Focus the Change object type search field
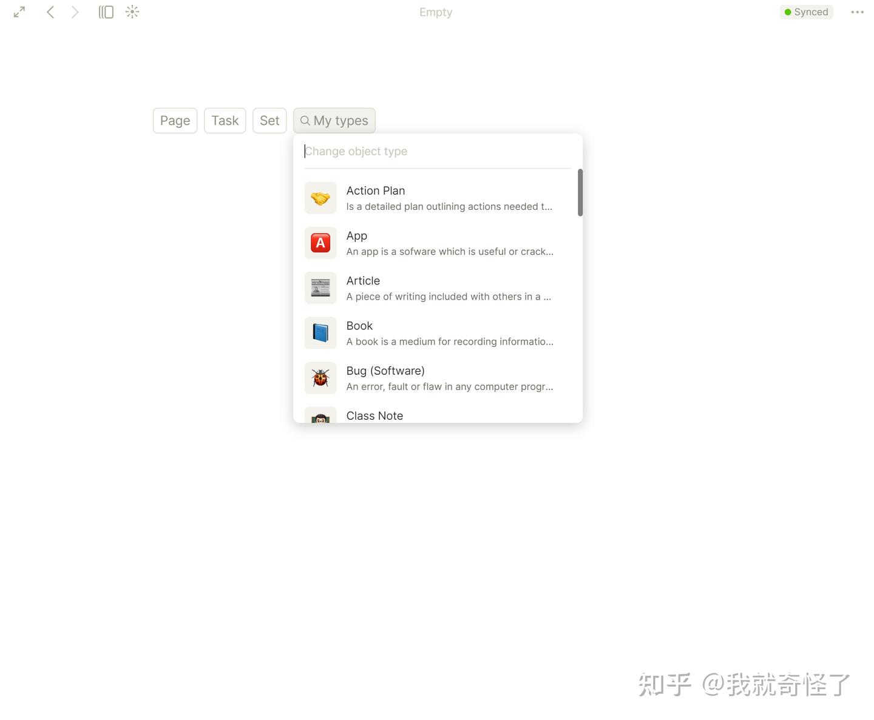 click(x=438, y=151)
